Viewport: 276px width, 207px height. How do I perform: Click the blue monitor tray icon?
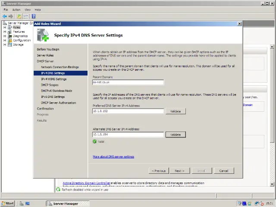245,204
